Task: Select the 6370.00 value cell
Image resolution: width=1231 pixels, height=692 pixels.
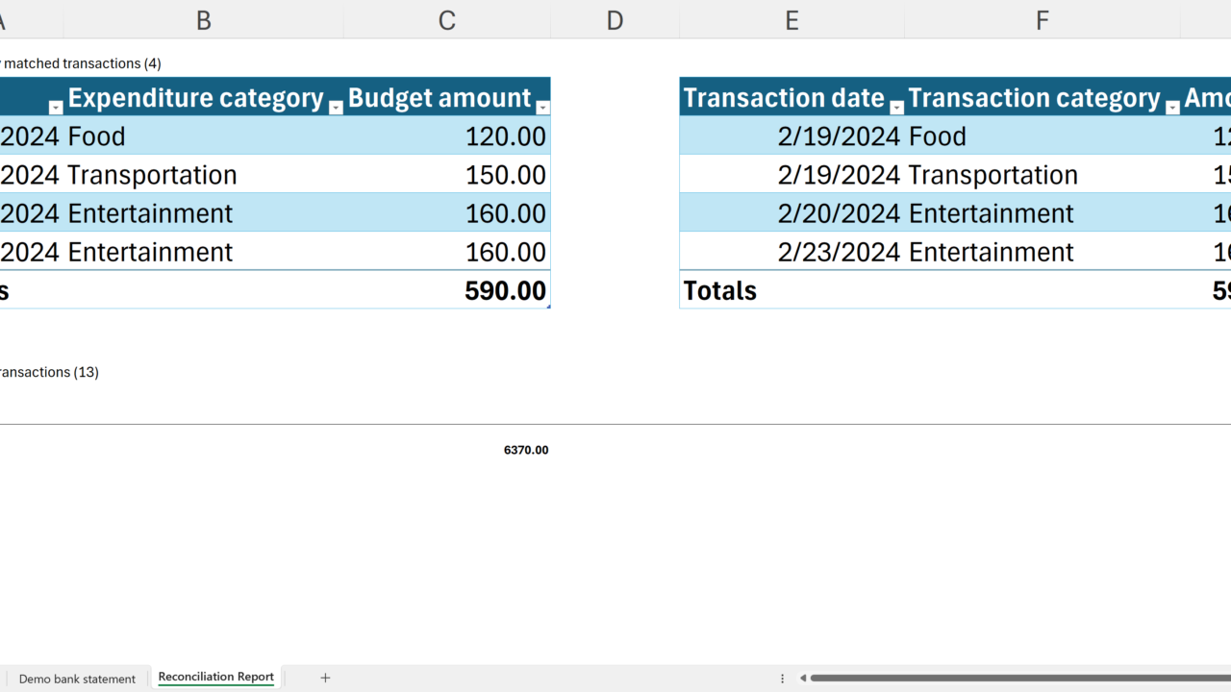Action: (x=526, y=450)
